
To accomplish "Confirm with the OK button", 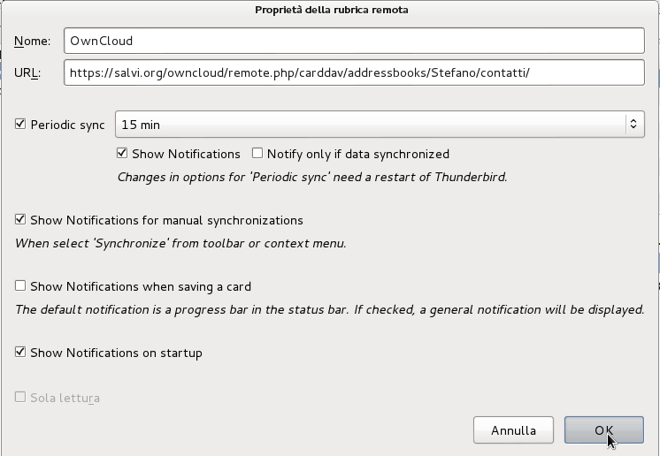I will click(x=603, y=430).
